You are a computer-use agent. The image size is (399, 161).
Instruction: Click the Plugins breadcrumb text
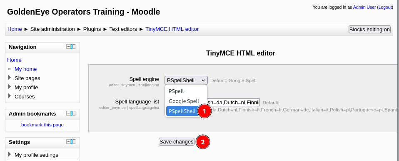(x=92, y=29)
